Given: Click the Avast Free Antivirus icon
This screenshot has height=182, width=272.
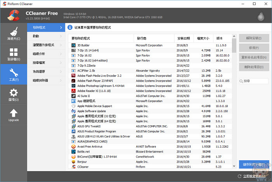Looking at the screenshot, I should coord(73,147).
